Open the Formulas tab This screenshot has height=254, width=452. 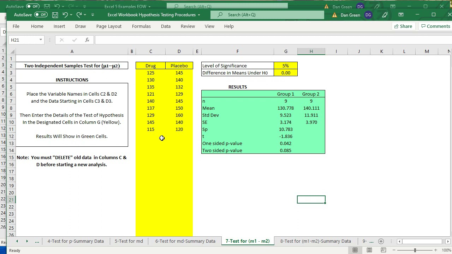click(x=141, y=26)
